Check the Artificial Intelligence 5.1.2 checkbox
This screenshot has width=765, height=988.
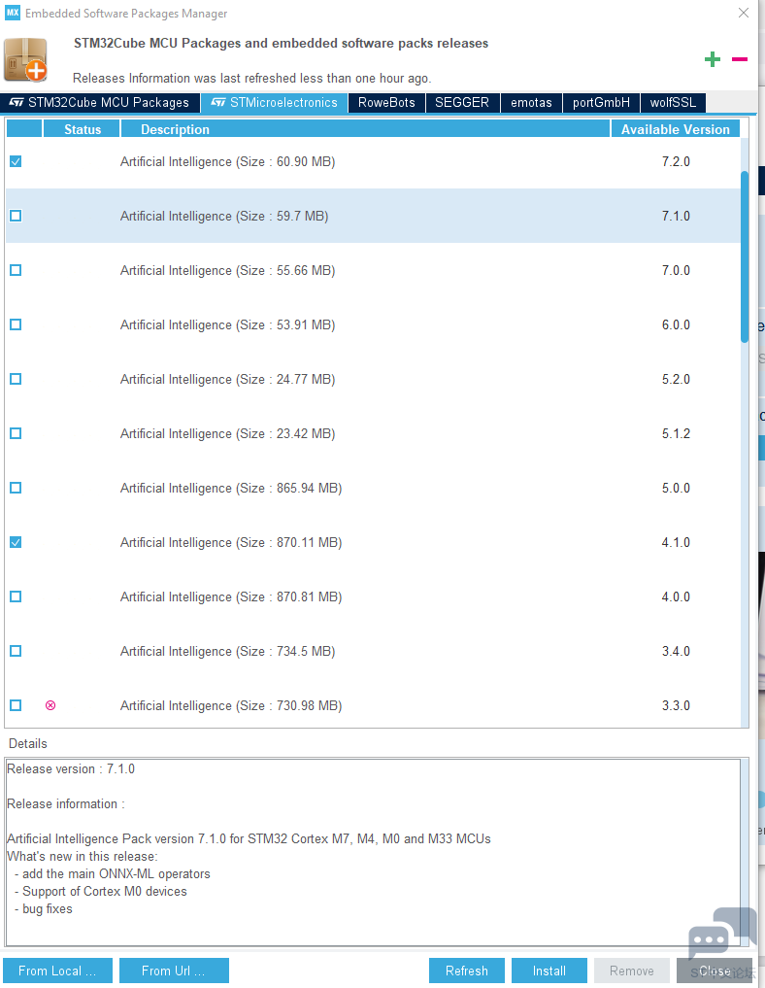[16, 433]
